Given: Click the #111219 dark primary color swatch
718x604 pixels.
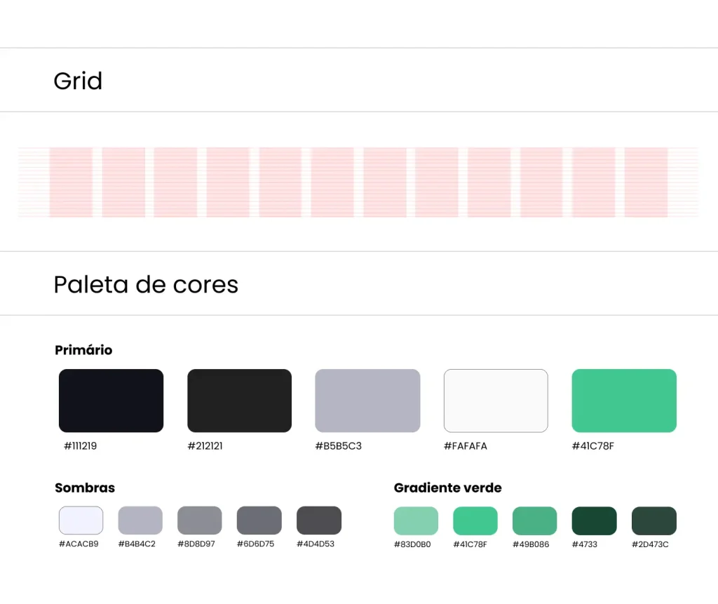Looking at the screenshot, I should [x=111, y=401].
